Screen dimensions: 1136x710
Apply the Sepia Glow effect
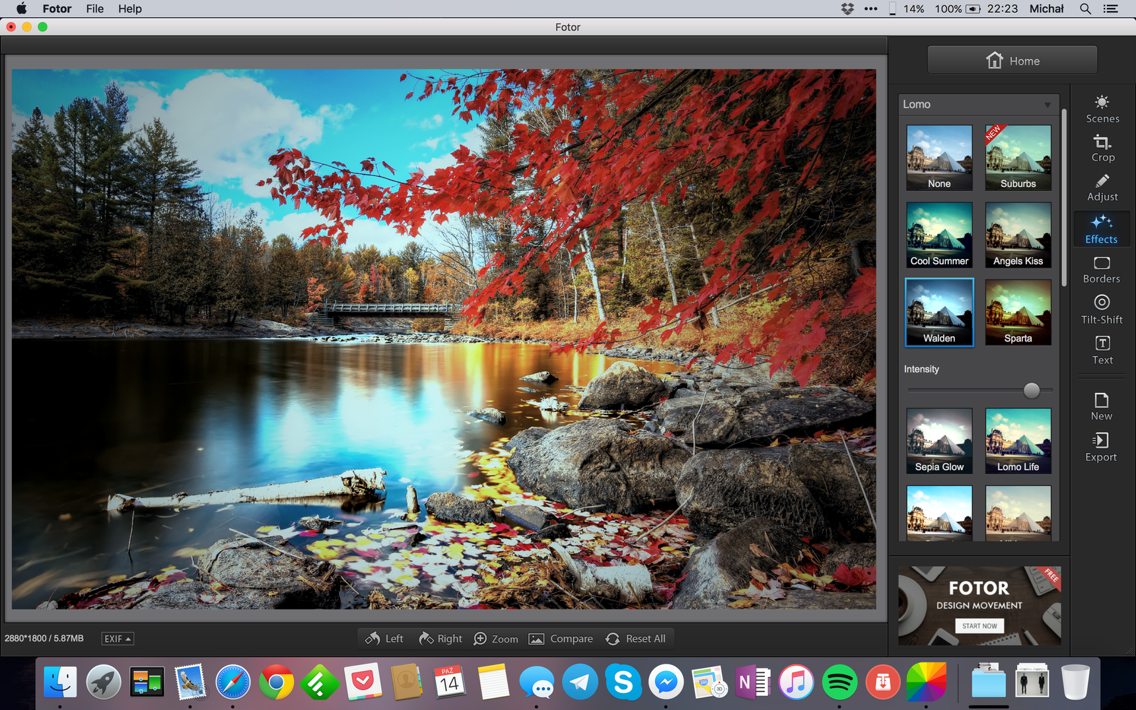939,441
